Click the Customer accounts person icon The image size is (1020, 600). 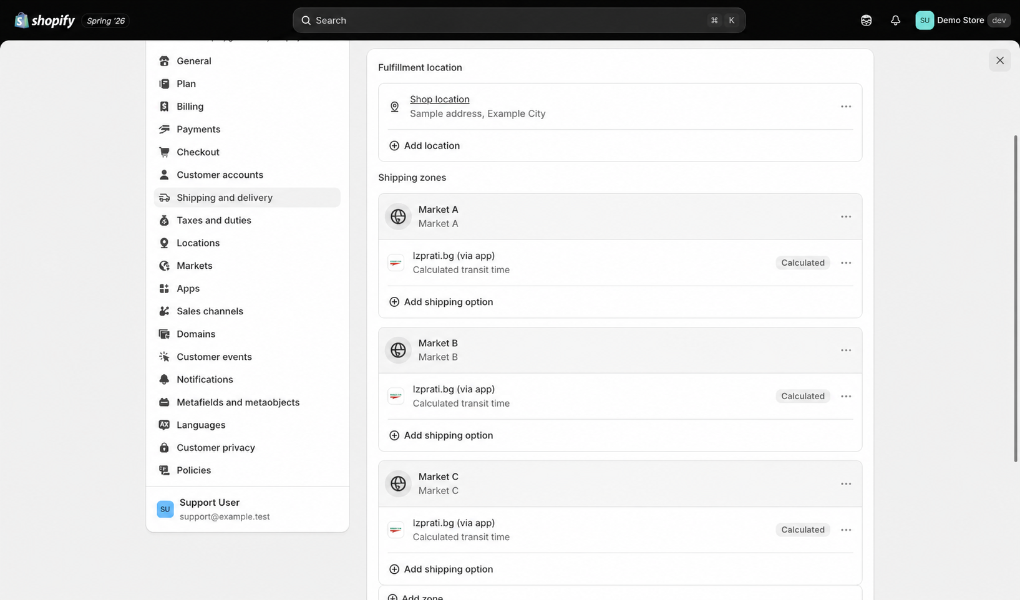[164, 175]
